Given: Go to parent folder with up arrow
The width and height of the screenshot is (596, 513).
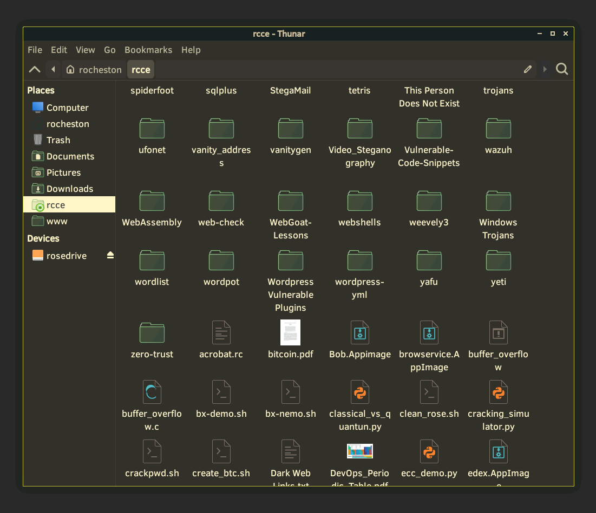Looking at the screenshot, I should pyautogui.click(x=35, y=69).
